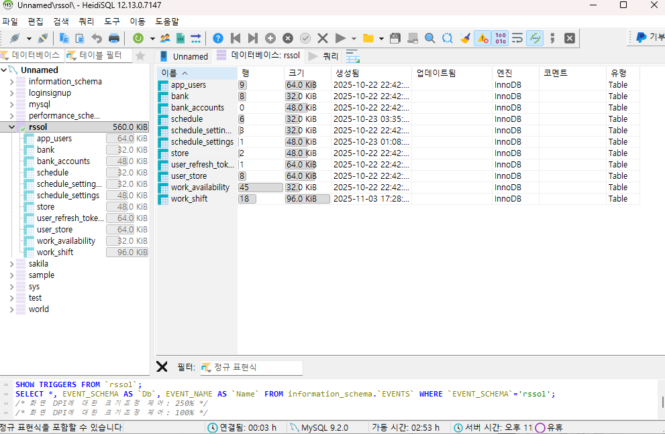This screenshot has height=434, width=665.
Task: Expand the loginsignup database
Action: click(x=12, y=92)
